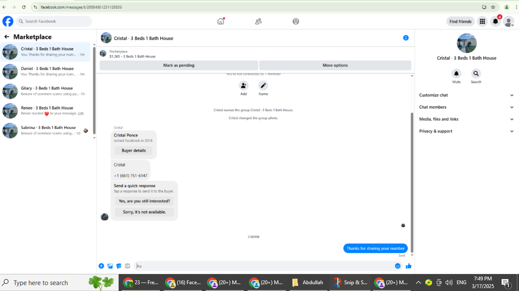Click the conversation list scrollbar
Screen dimensions: 519x291
click(94, 90)
